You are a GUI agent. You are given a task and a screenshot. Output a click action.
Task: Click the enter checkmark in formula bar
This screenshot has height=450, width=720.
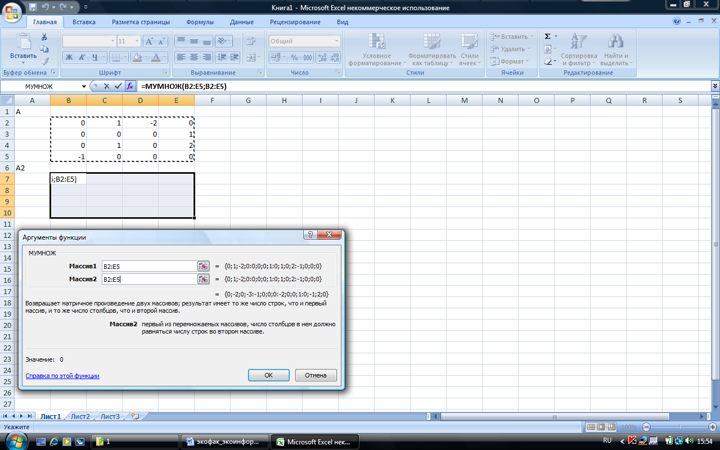tap(118, 87)
